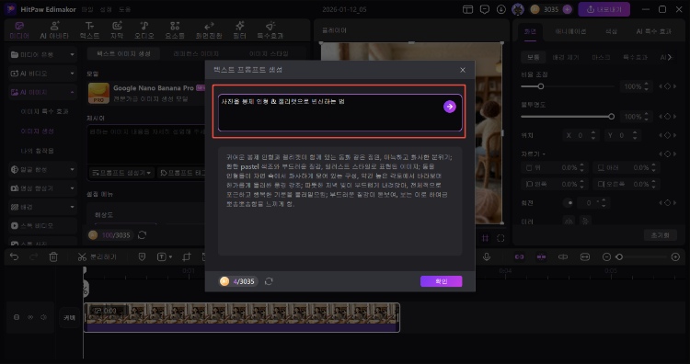Click the microphone record icon
The width and height of the screenshot is (690, 364).
[x=487, y=256]
